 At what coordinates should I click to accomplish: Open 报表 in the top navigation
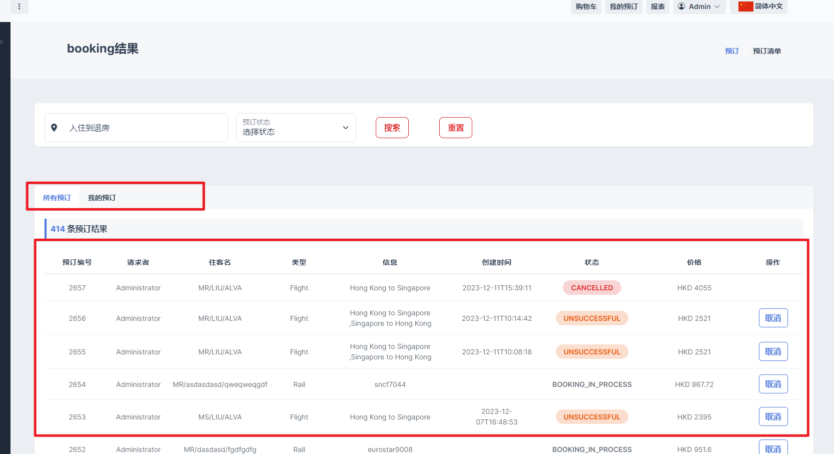pos(657,7)
